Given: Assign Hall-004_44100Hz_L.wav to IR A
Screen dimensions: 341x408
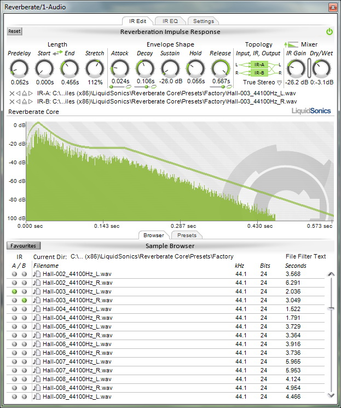Looking at the screenshot, I should click(15, 309).
